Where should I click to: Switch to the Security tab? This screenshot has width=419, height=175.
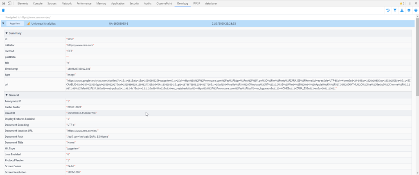pos(134,3)
